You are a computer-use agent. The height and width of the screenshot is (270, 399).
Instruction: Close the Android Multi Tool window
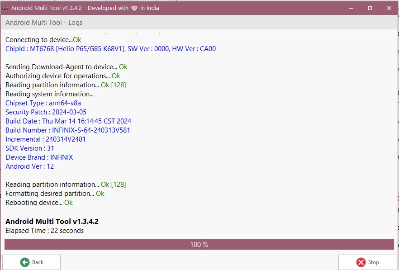pyautogui.click(x=389, y=8)
